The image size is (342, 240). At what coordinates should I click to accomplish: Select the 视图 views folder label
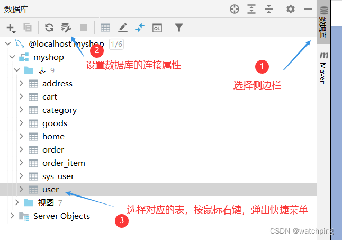point(46,203)
